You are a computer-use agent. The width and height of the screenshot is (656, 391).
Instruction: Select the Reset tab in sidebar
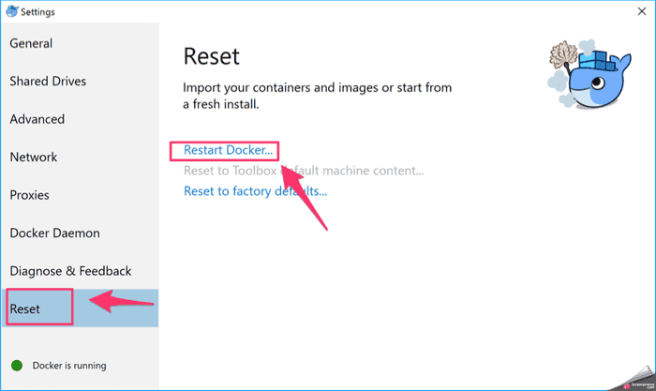point(25,308)
